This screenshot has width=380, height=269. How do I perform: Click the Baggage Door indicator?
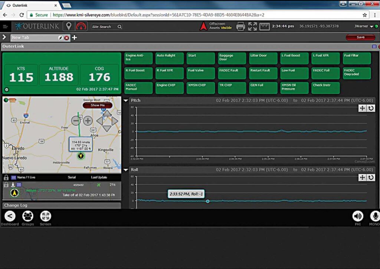(232, 59)
